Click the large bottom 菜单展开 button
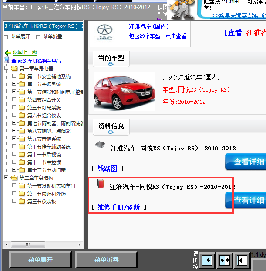 pyautogui.click(x=40, y=259)
